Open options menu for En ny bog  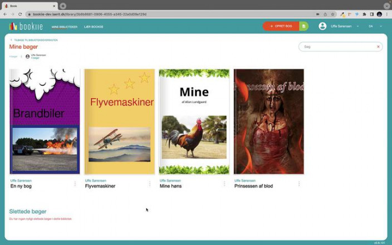tap(75, 184)
